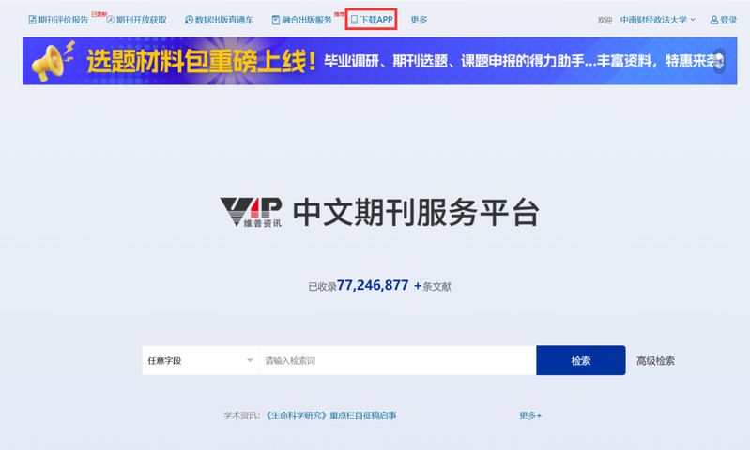This screenshot has width=750, height=450.
Task: Click the 请输入检索词 search input box
Action: click(397, 360)
